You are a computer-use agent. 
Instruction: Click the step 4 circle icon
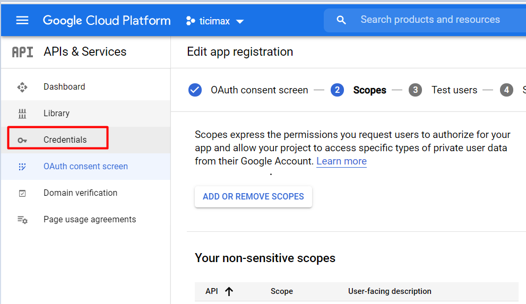pyautogui.click(x=506, y=90)
